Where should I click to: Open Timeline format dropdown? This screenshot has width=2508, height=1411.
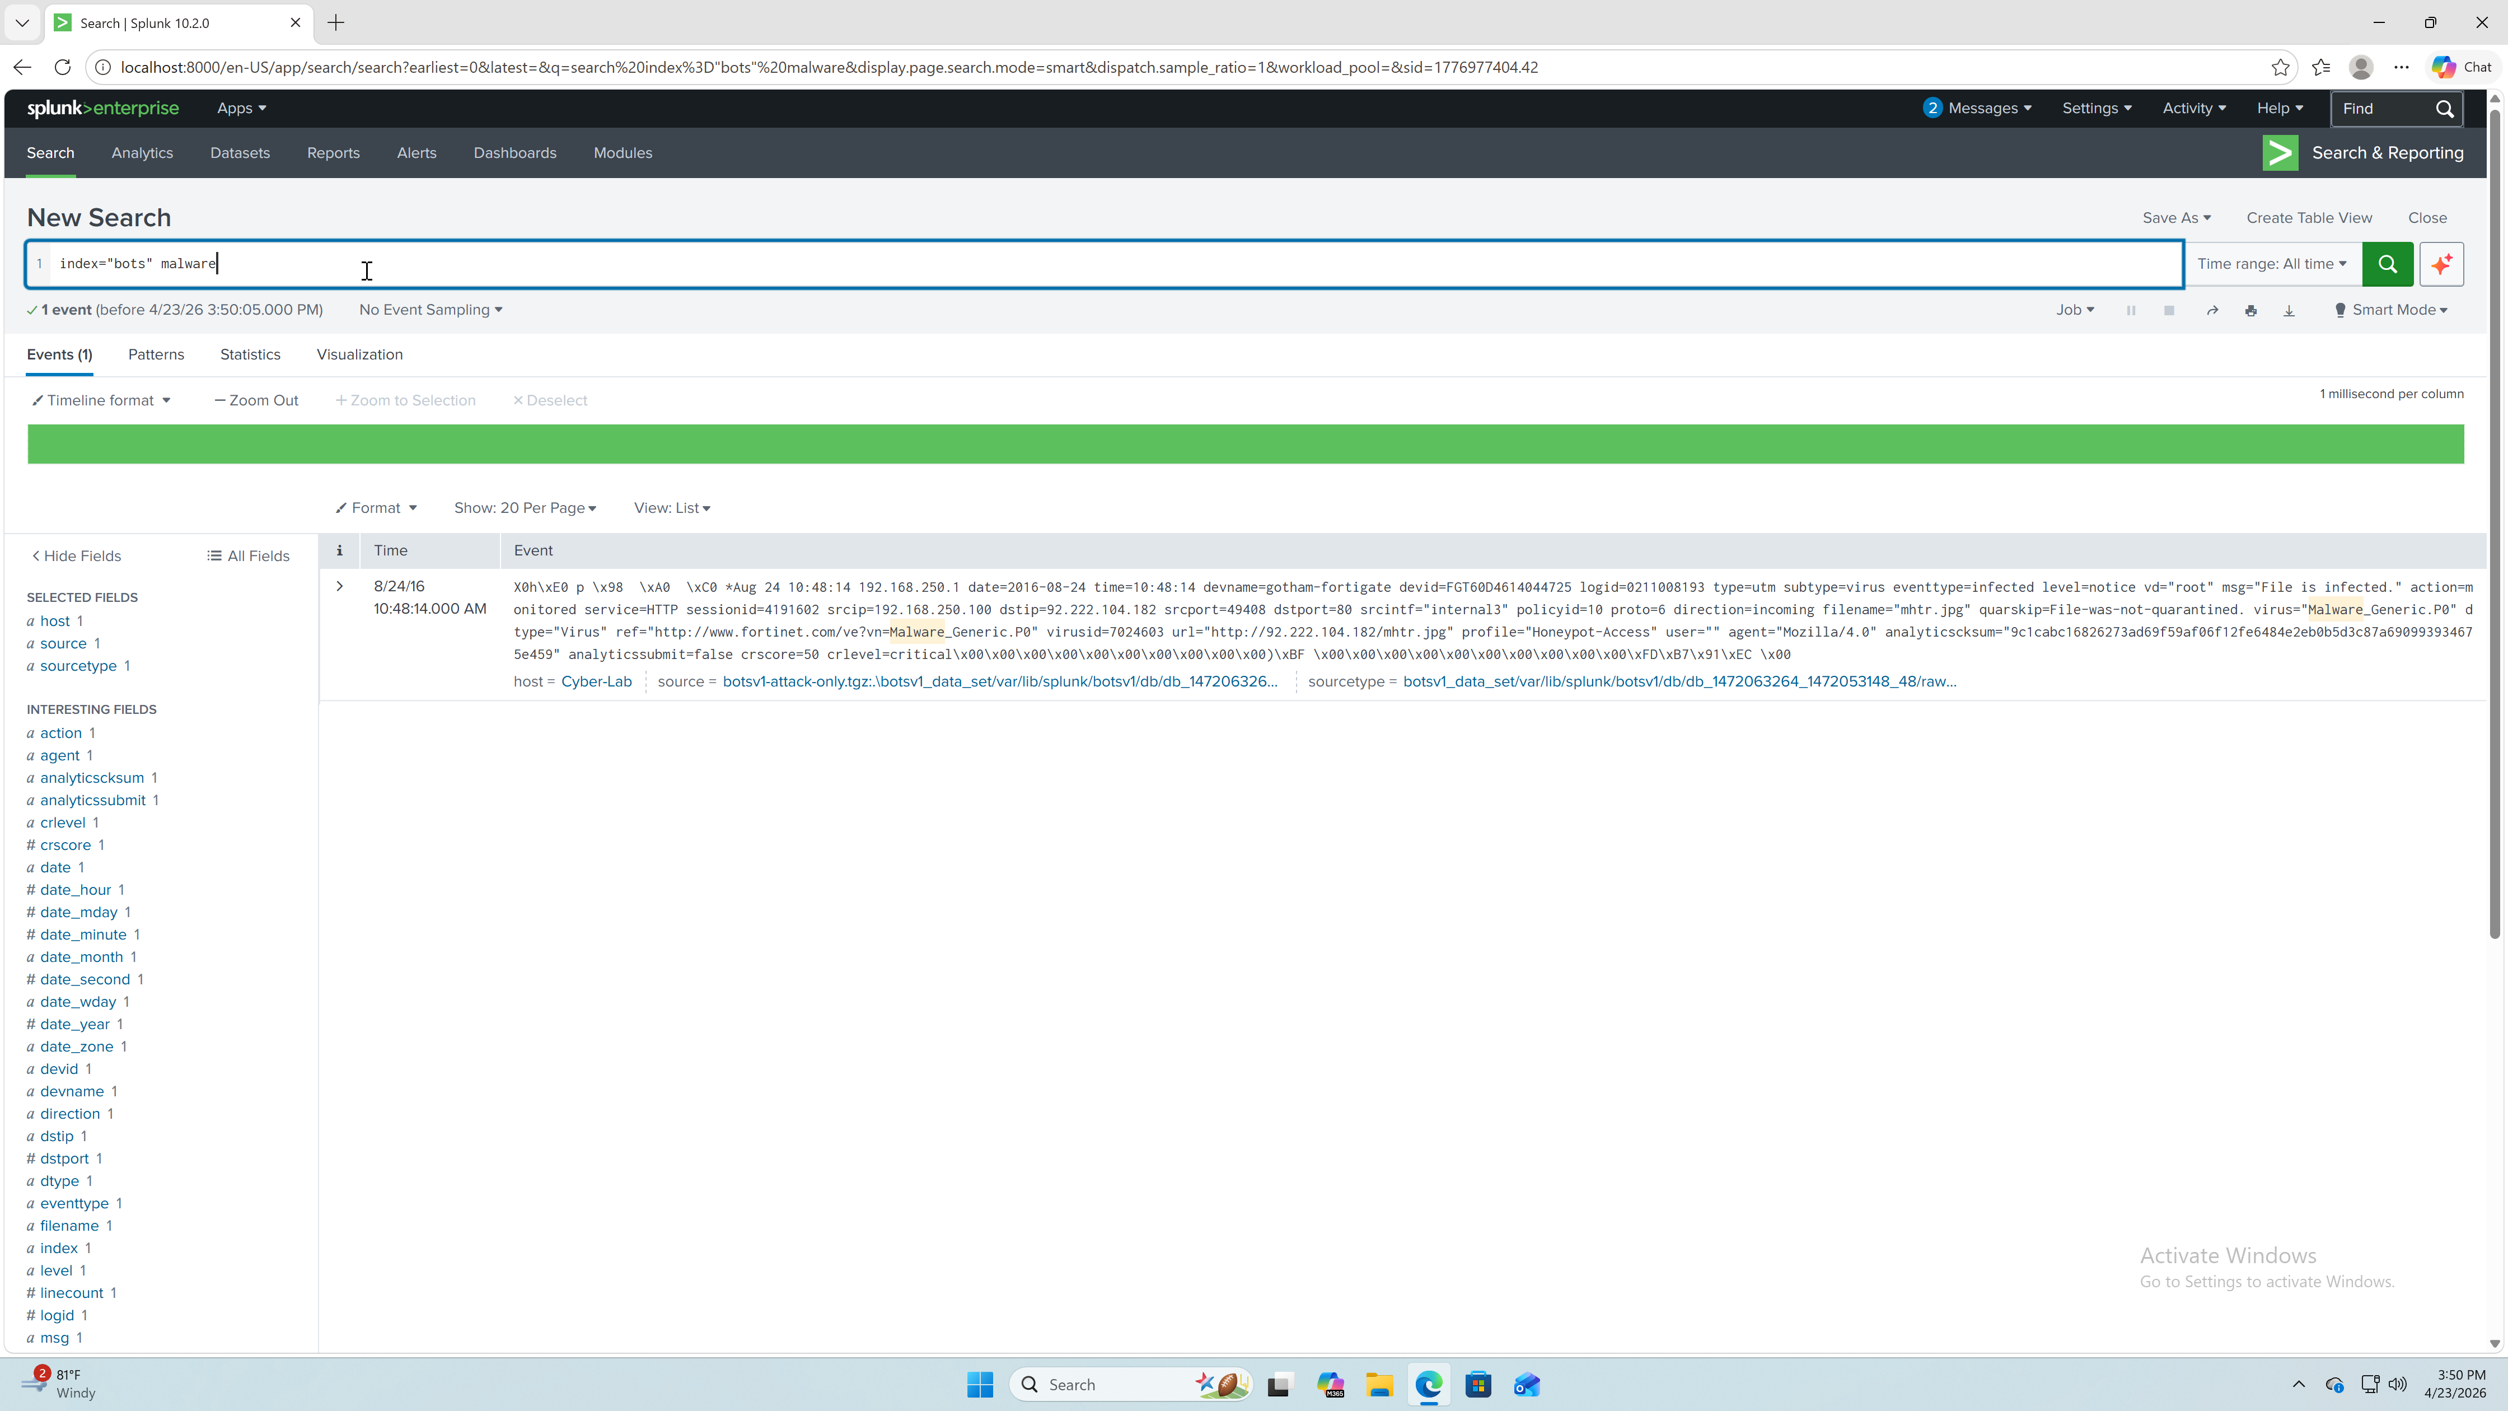pyautogui.click(x=101, y=400)
